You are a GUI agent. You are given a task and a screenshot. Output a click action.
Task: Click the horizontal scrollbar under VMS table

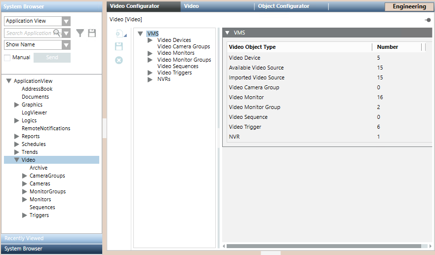click(323, 246)
